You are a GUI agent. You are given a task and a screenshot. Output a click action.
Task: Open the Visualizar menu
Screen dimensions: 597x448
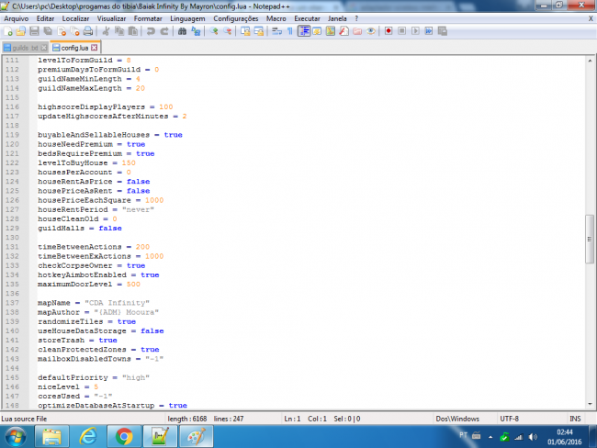[111, 18]
